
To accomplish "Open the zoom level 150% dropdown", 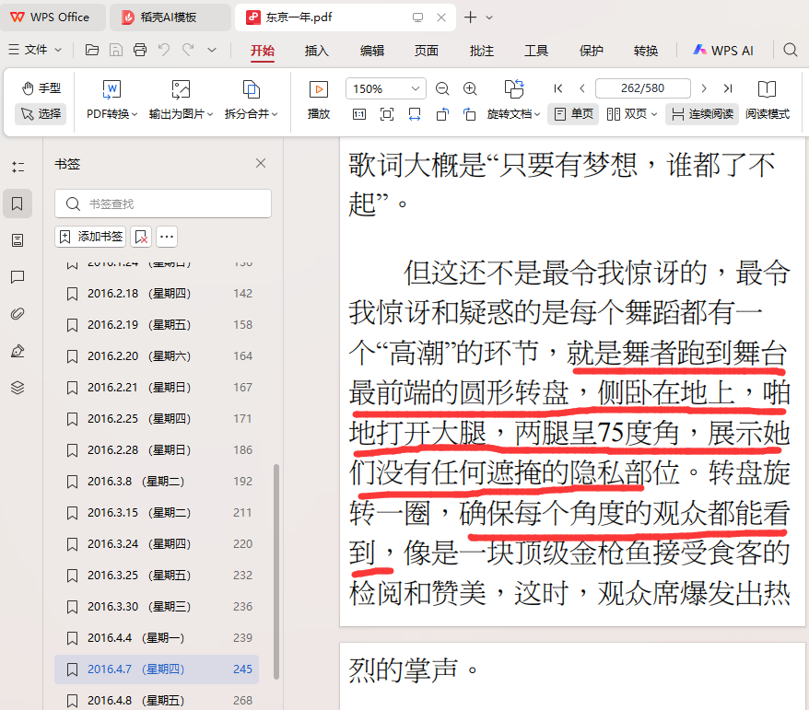I will pyautogui.click(x=386, y=88).
